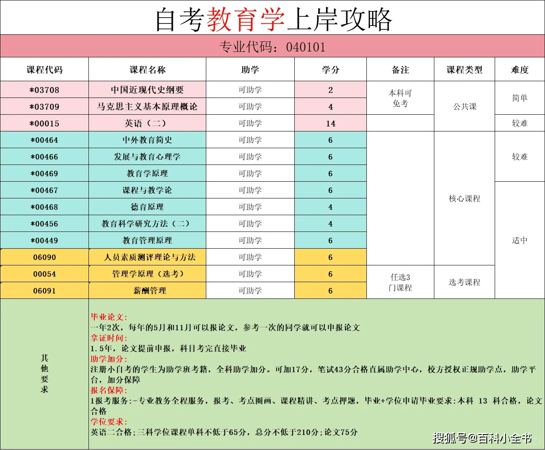Click the 简单 difficulty cell
This screenshot has height=450, width=545.
[520, 98]
